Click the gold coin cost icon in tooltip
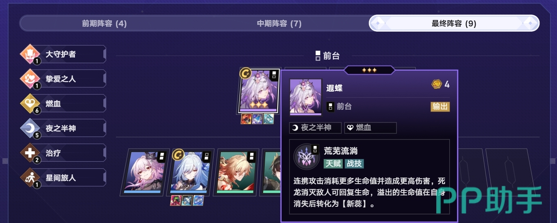The width and height of the screenshot is (557, 223). [437, 84]
